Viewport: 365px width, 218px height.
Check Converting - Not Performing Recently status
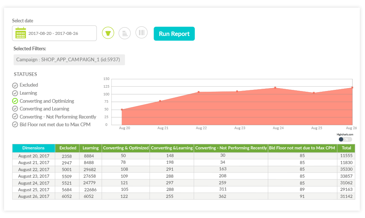click(15, 117)
